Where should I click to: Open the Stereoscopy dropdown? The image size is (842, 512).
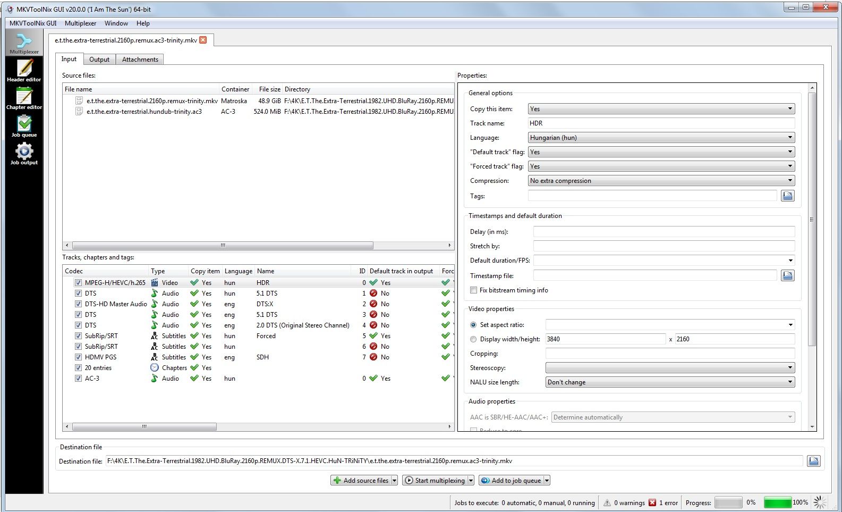670,367
